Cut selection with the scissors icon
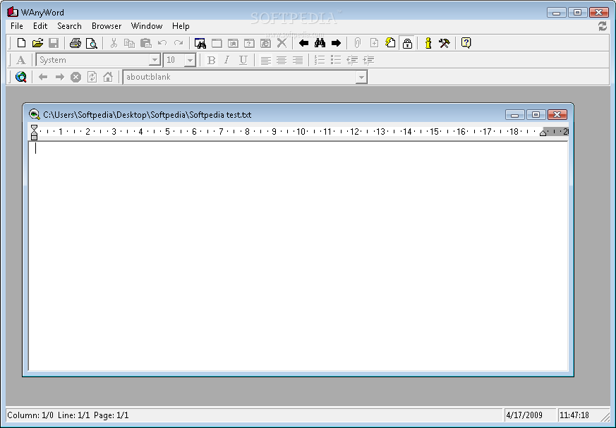The image size is (616, 428). (x=114, y=43)
